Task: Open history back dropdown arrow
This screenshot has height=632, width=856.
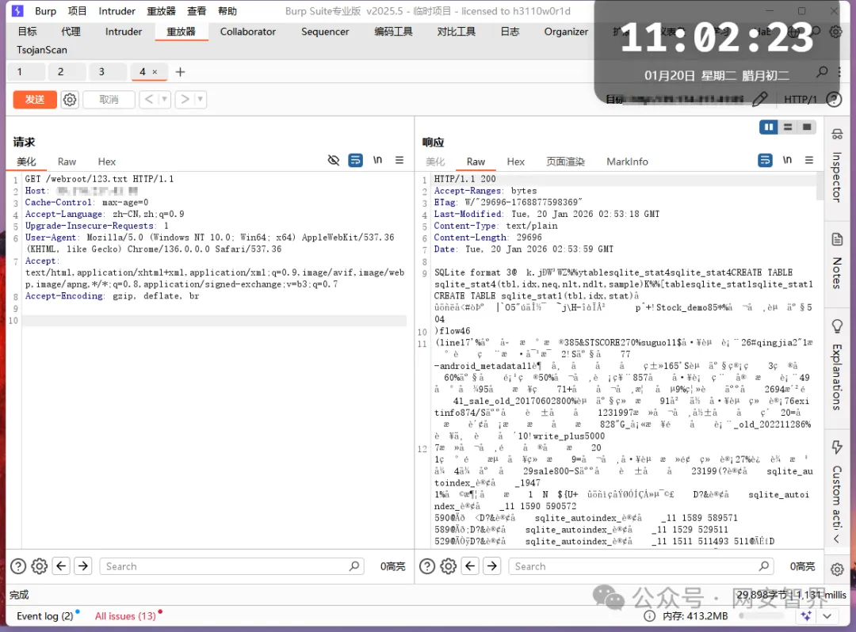Action: [x=164, y=99]
